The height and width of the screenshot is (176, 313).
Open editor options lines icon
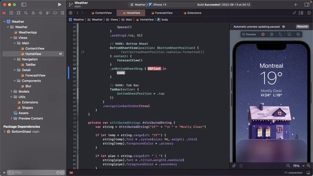coord(301,13)
